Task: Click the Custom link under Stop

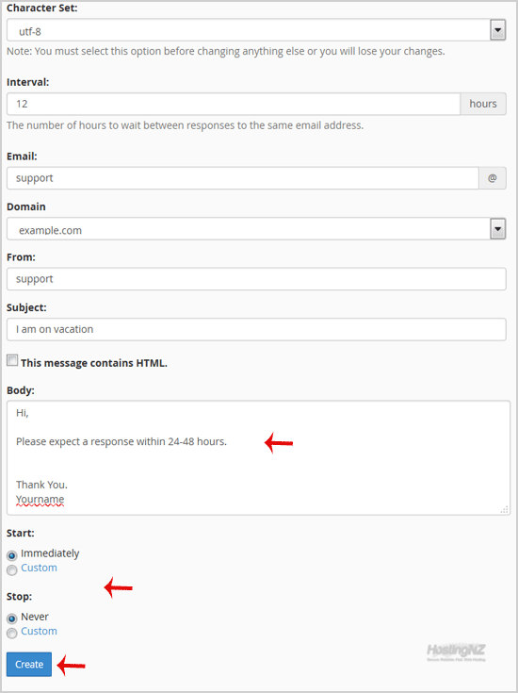Action: click(39, 631)
